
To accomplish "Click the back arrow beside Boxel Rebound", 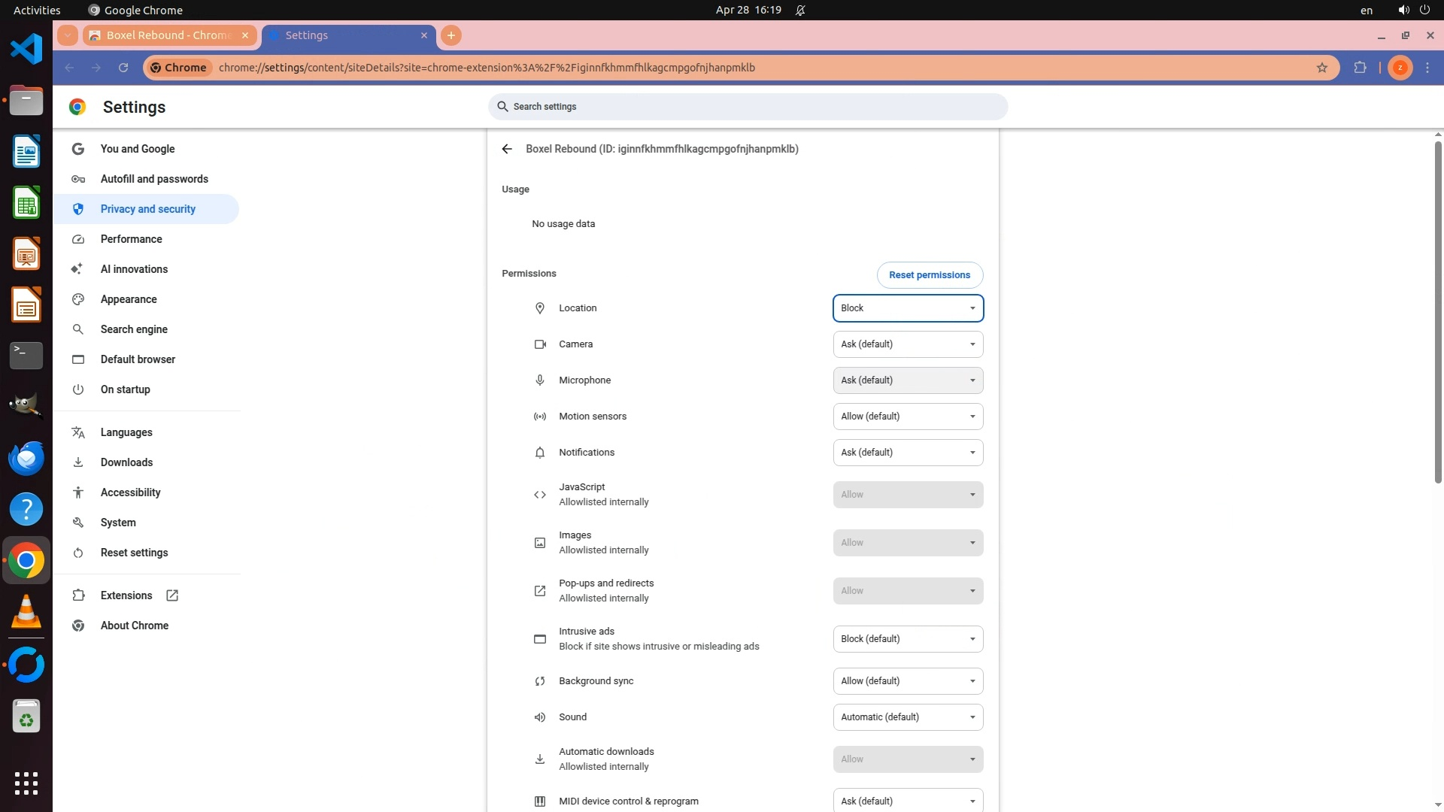I will click(507, 149).
